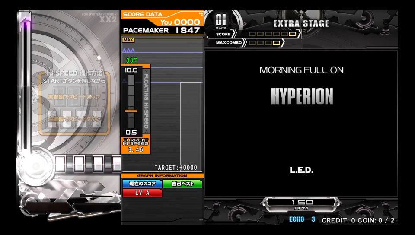
Task: Click the XX2 system version label
Action: [x=108, y=19]
